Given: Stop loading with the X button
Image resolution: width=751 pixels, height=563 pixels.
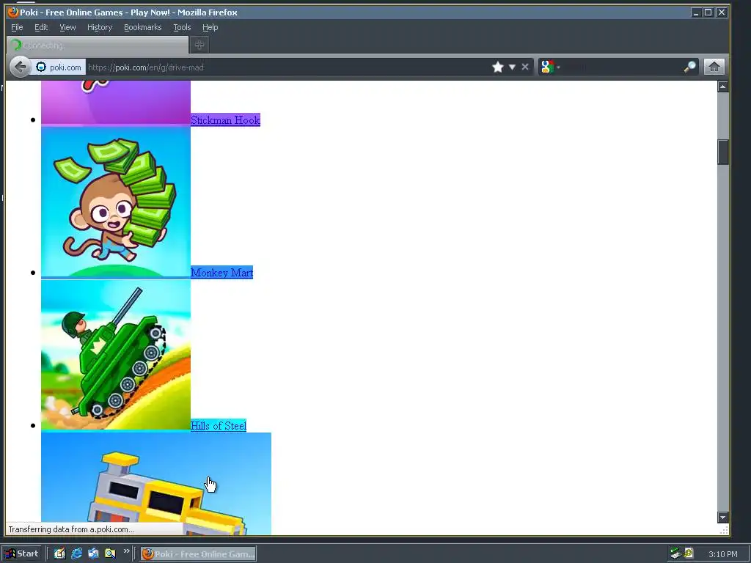Looking at the screenshot, I should (525, 67).
